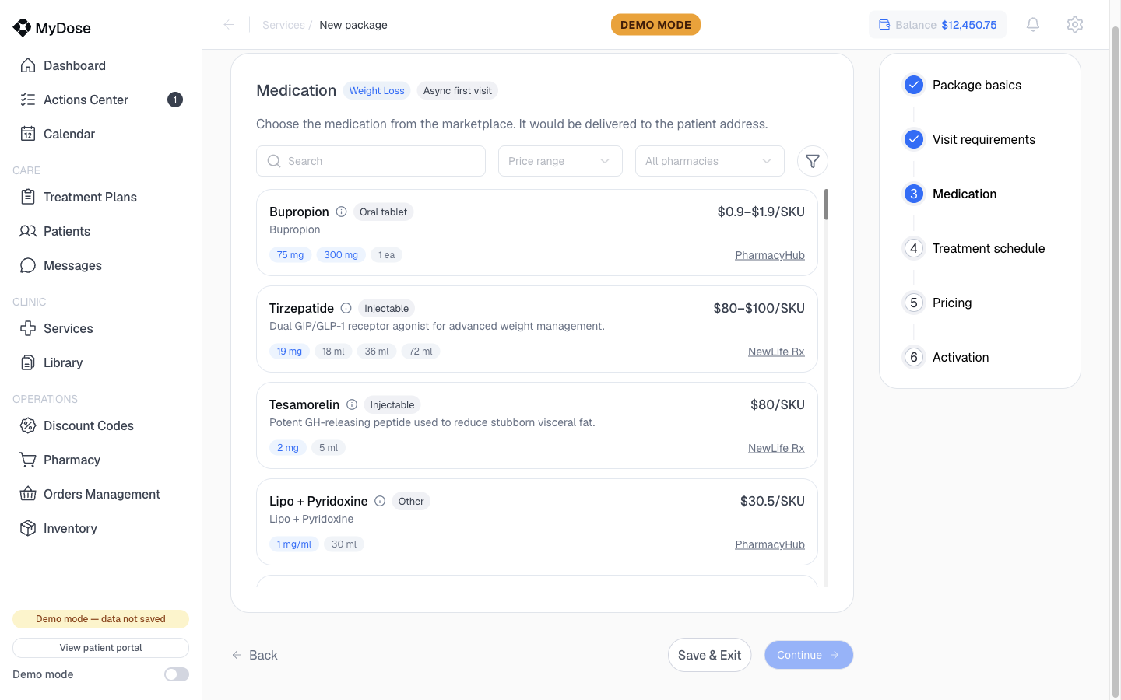
Task: Click the Orders Management basket icon
Action: 28,494
